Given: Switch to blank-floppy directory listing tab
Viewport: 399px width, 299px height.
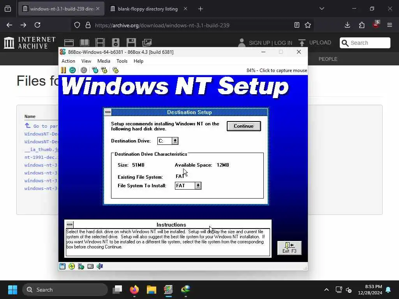Looking at the screenshot, I should 148,9.
